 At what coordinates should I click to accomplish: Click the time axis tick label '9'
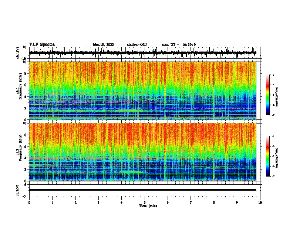237,203
